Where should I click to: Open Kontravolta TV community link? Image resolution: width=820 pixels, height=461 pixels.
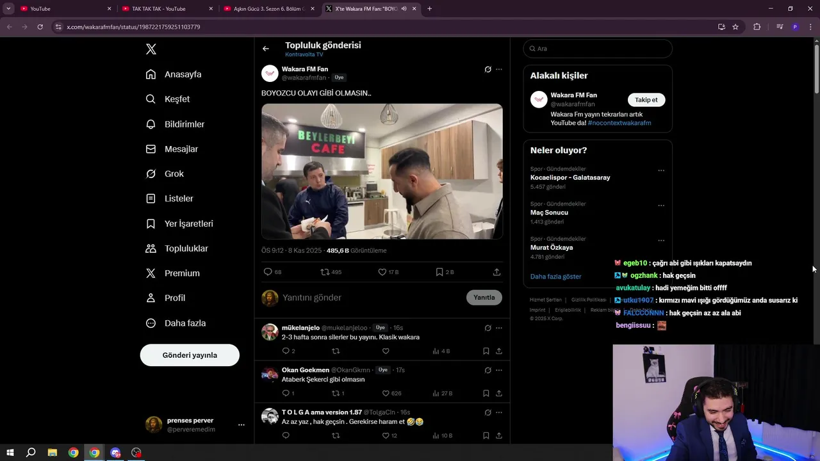[x=304, y=55]
